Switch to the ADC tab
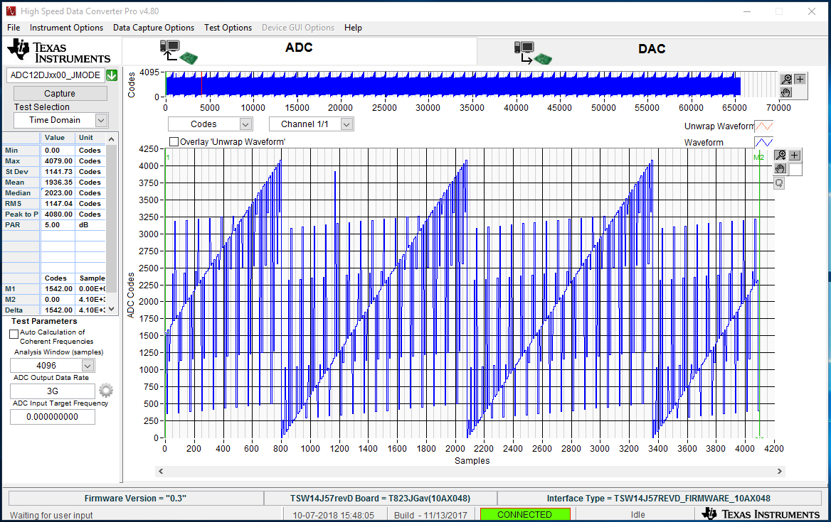831x522 pixels. (x=300, y=51)
